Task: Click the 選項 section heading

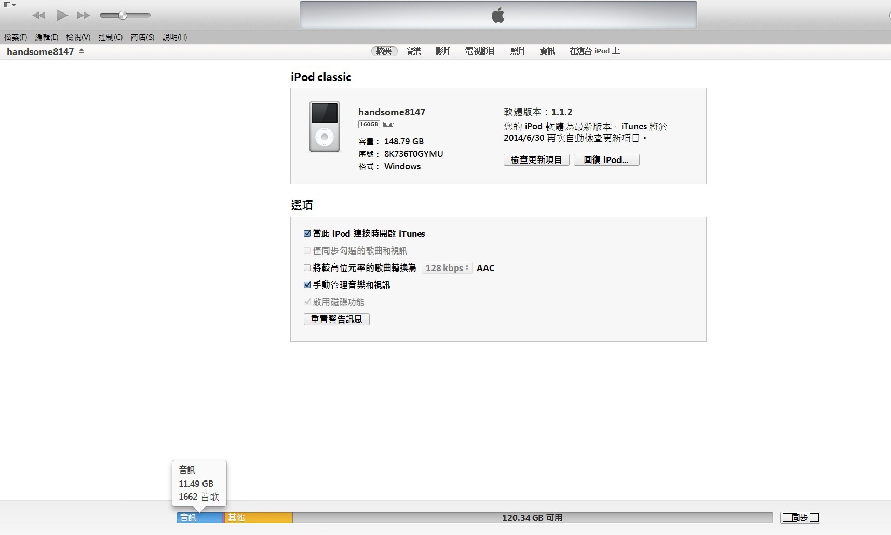Action: pyautogui.click(x=302, y=205)
